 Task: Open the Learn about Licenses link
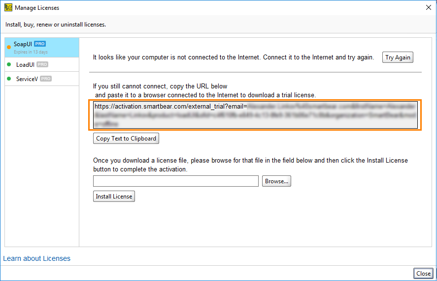[37, 258]
